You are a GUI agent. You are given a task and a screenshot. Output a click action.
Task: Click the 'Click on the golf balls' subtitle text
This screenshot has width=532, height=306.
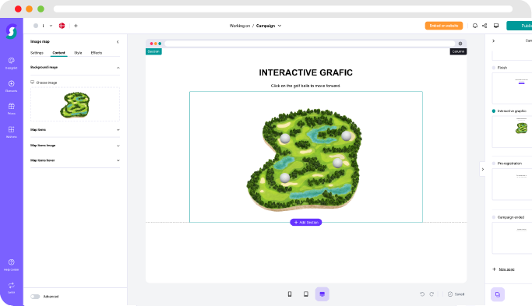(x=305, y=86)
